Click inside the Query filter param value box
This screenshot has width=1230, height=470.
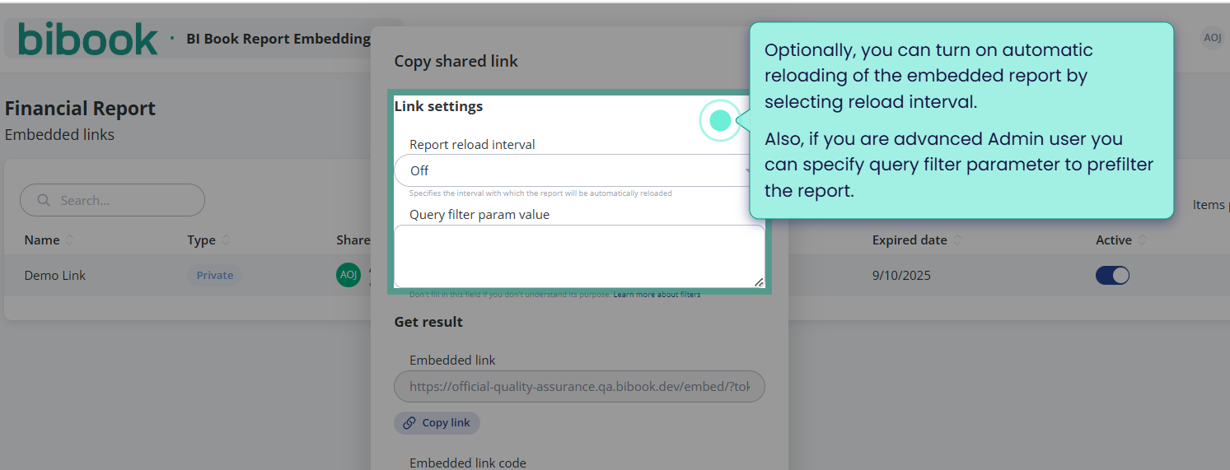coord(579,256)
